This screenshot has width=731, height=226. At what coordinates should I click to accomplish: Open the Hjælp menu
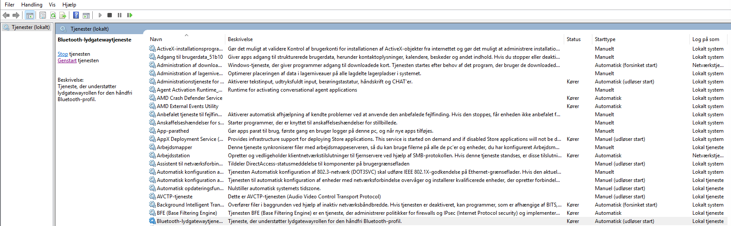pyautogui.click(x=69, y=5)
